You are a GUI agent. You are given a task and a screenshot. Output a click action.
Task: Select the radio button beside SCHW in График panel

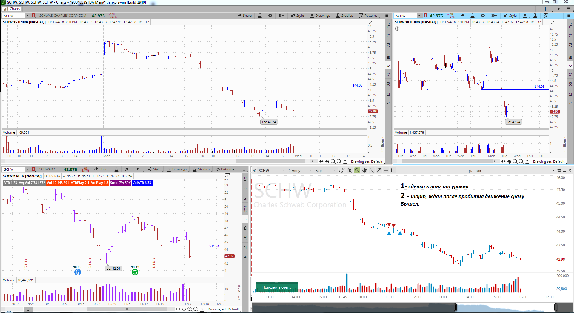click(x=255, y=171)
